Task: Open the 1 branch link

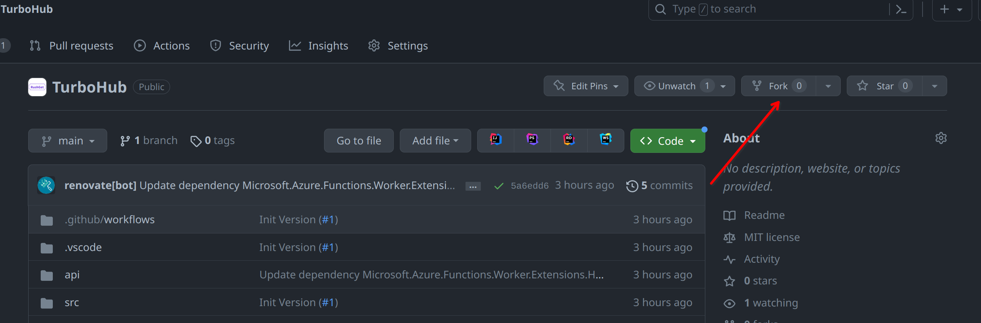Action: (x=149, y=140)
